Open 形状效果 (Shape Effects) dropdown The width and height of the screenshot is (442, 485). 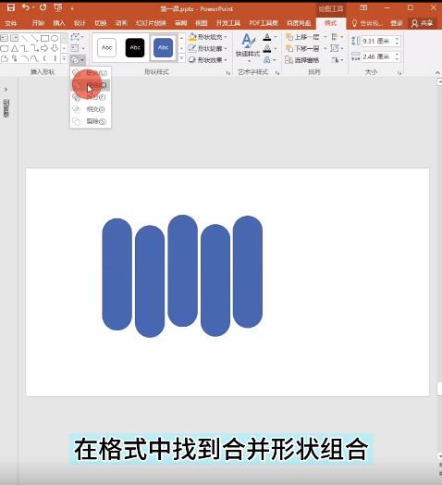click(208, 59)
